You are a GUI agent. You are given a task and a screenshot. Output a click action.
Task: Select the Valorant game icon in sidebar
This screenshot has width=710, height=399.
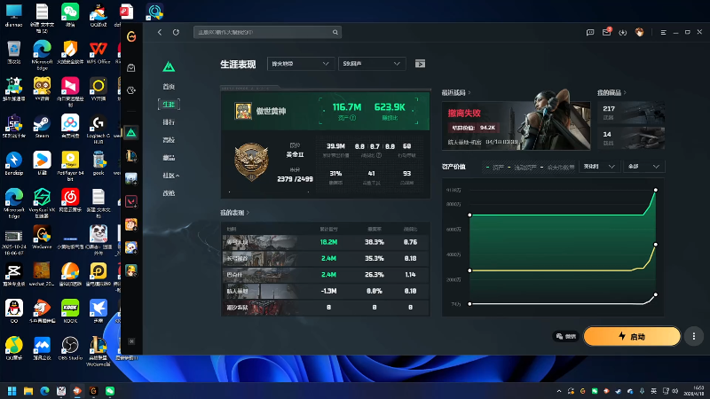point(131,201)
